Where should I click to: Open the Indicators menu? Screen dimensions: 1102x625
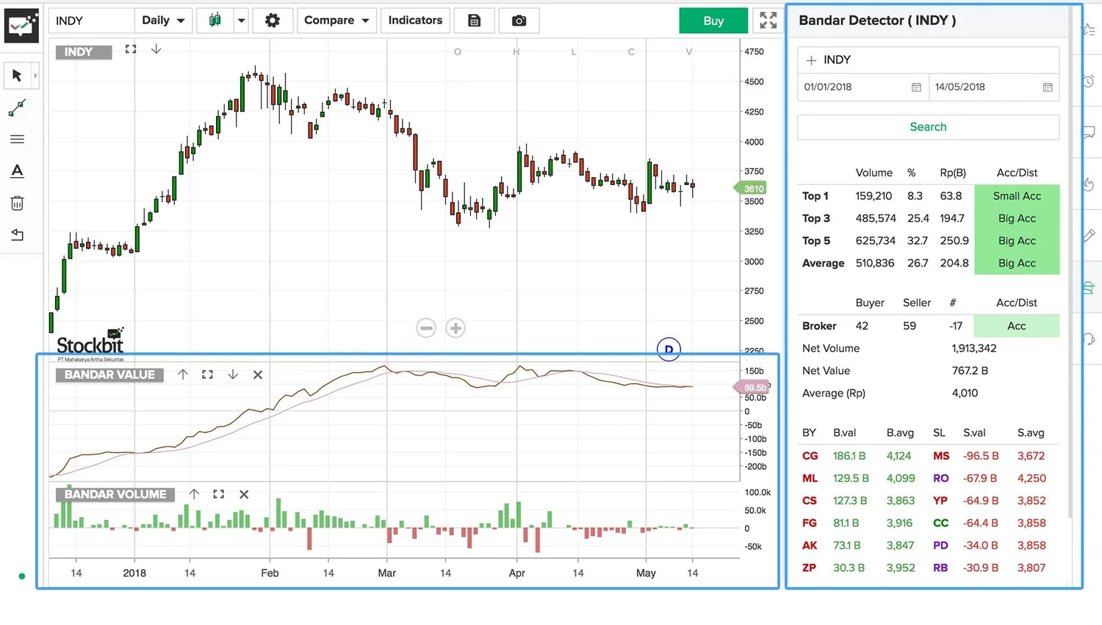tap(415, 21)
